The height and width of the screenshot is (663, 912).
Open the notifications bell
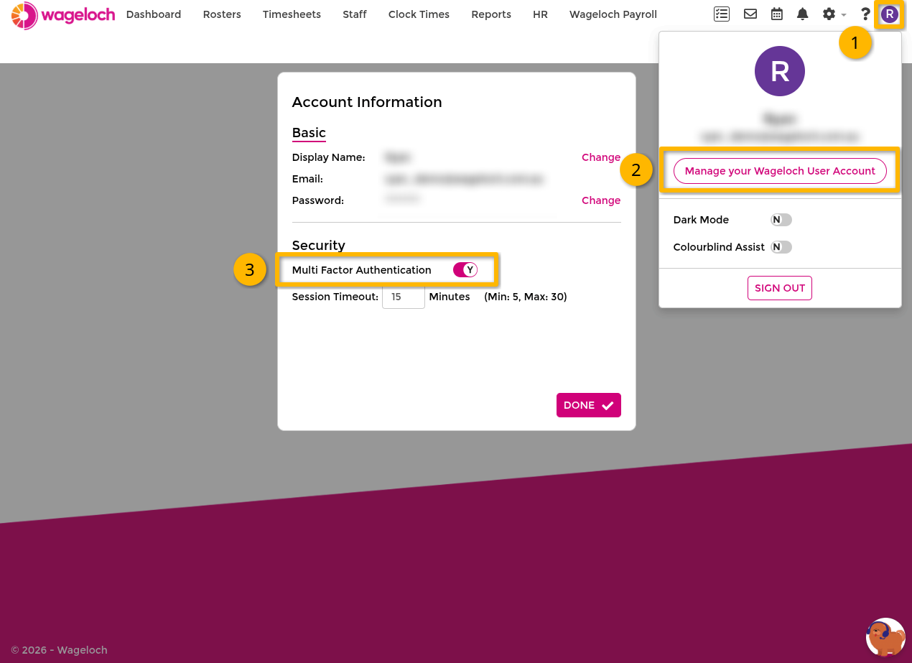click(803, 14)
